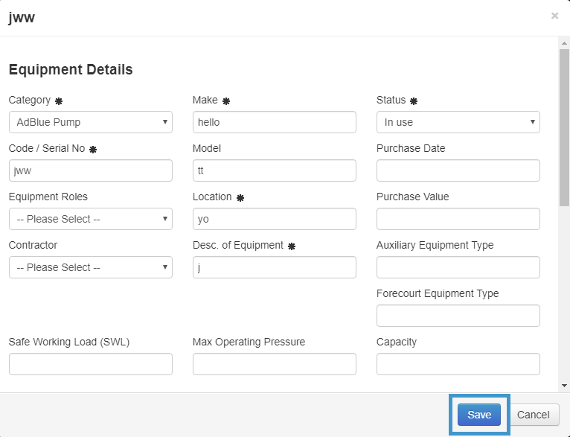Click the Equipment Details heading
Screen dimensions: 570x437
click(x=71, y=69)
